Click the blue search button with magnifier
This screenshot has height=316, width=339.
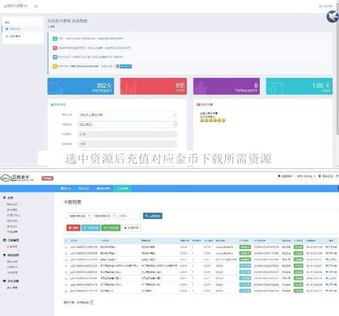click(153, 216)
